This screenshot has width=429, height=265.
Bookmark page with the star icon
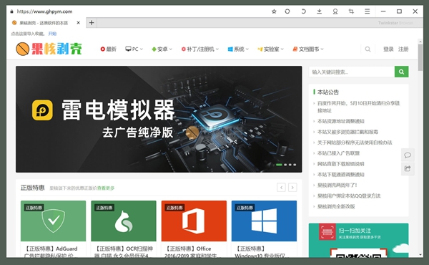tap(274, 11)
